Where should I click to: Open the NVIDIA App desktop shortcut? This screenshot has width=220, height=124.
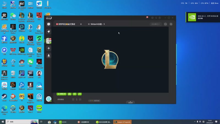point(22,51)
